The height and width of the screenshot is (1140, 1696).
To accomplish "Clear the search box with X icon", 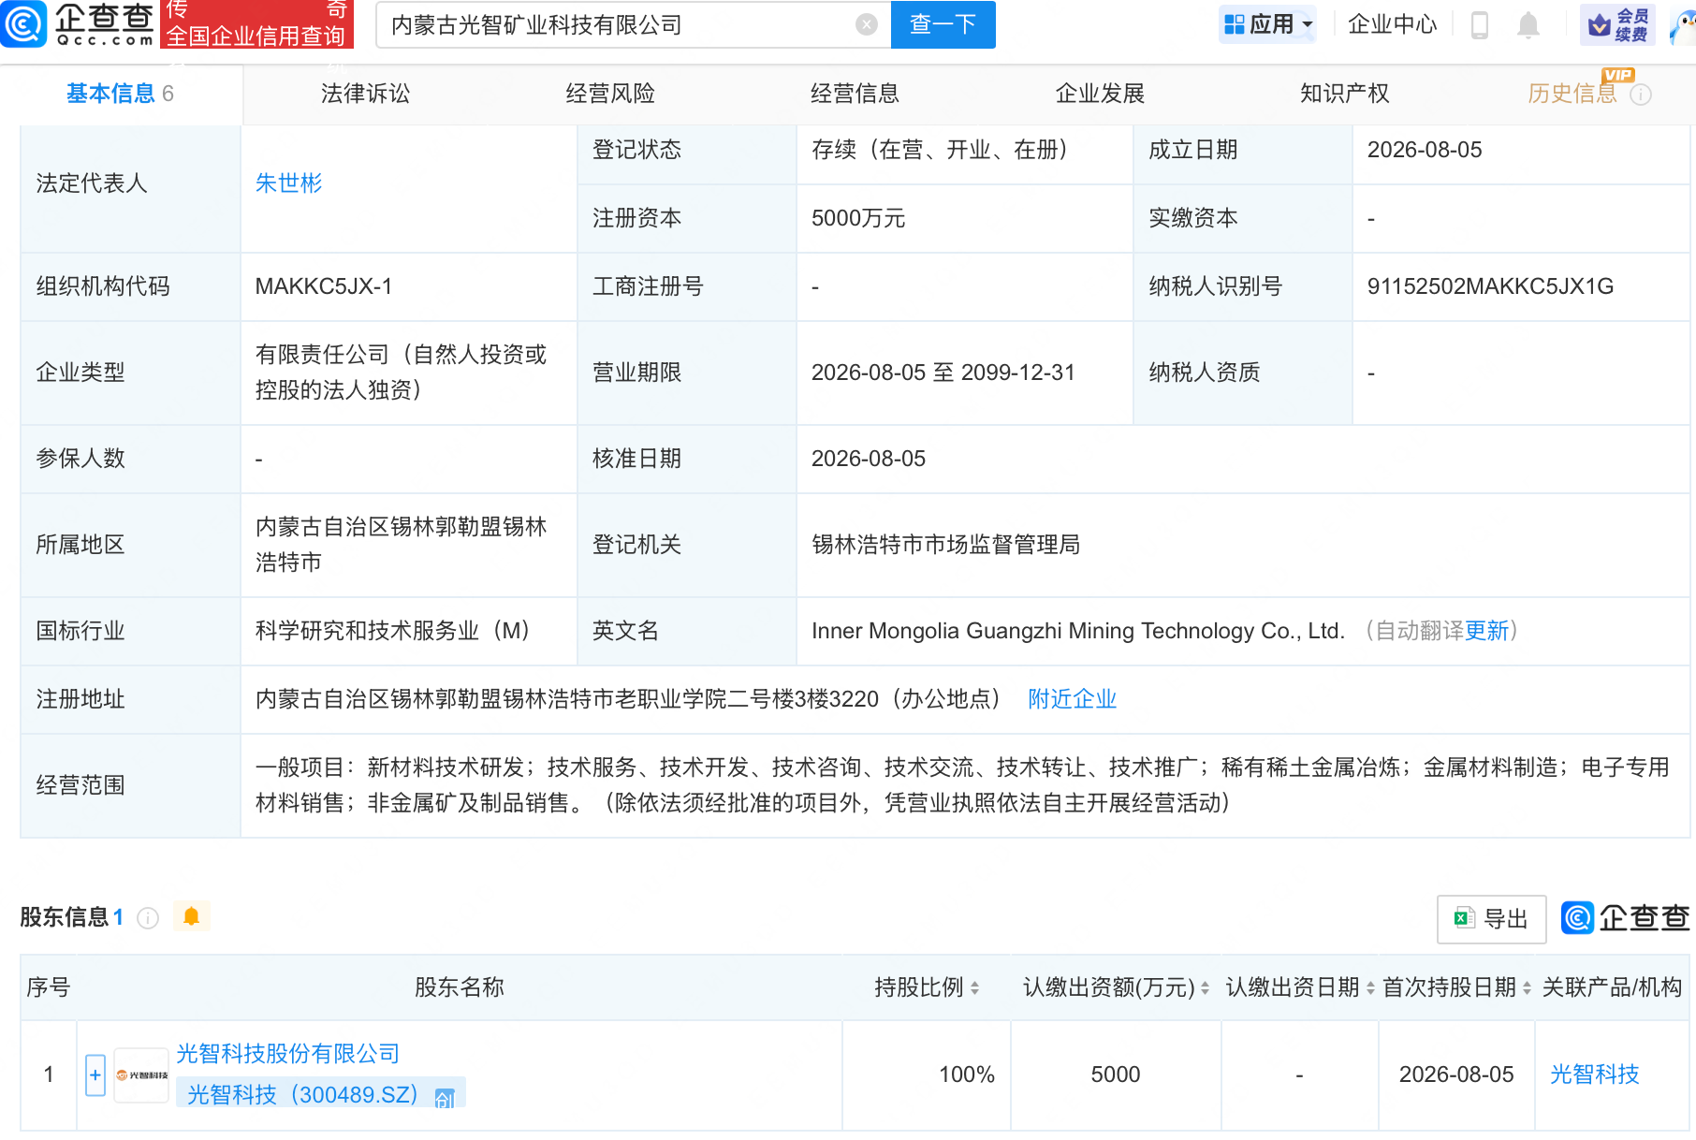I will coord(867,24).
